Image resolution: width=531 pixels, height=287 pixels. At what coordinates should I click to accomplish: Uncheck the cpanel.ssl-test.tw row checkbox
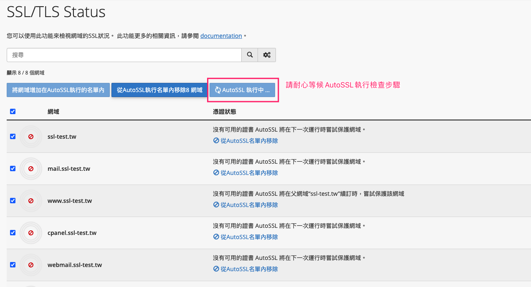point(13,233)
